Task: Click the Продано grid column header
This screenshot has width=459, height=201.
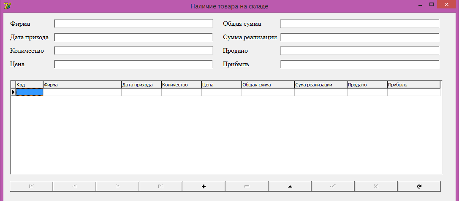Action: (367, 85)
